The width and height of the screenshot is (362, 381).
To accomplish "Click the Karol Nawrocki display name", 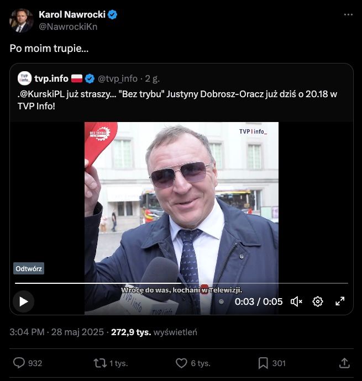I will pos(71,14).
